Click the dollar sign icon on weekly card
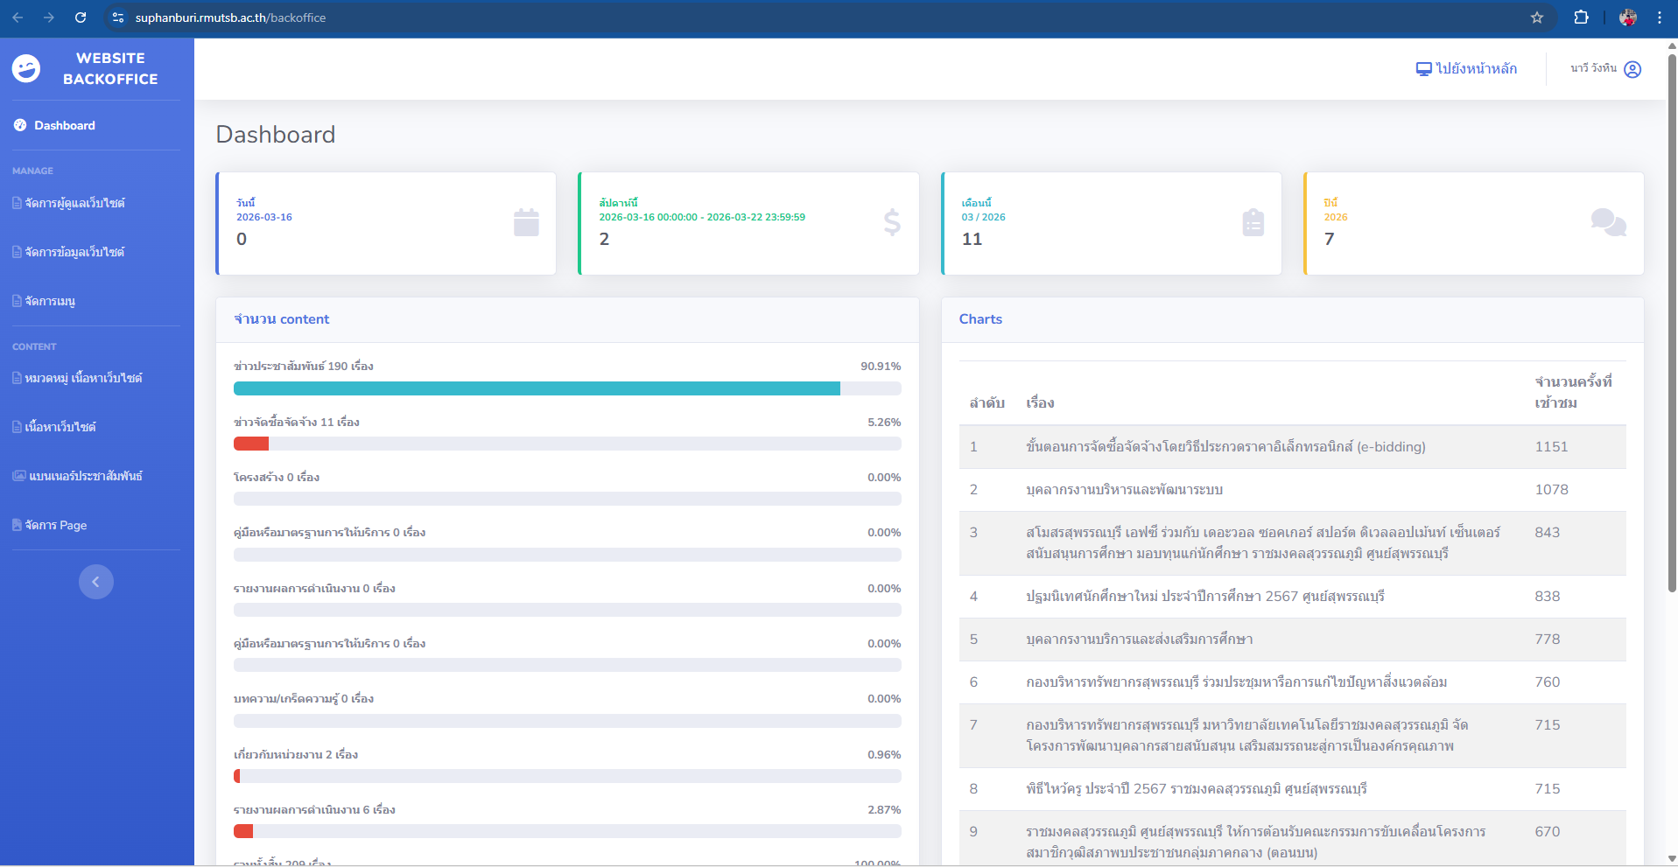The height and width of the screenshot is (867, 1678). pyautogui.click(x=891, y=223)
